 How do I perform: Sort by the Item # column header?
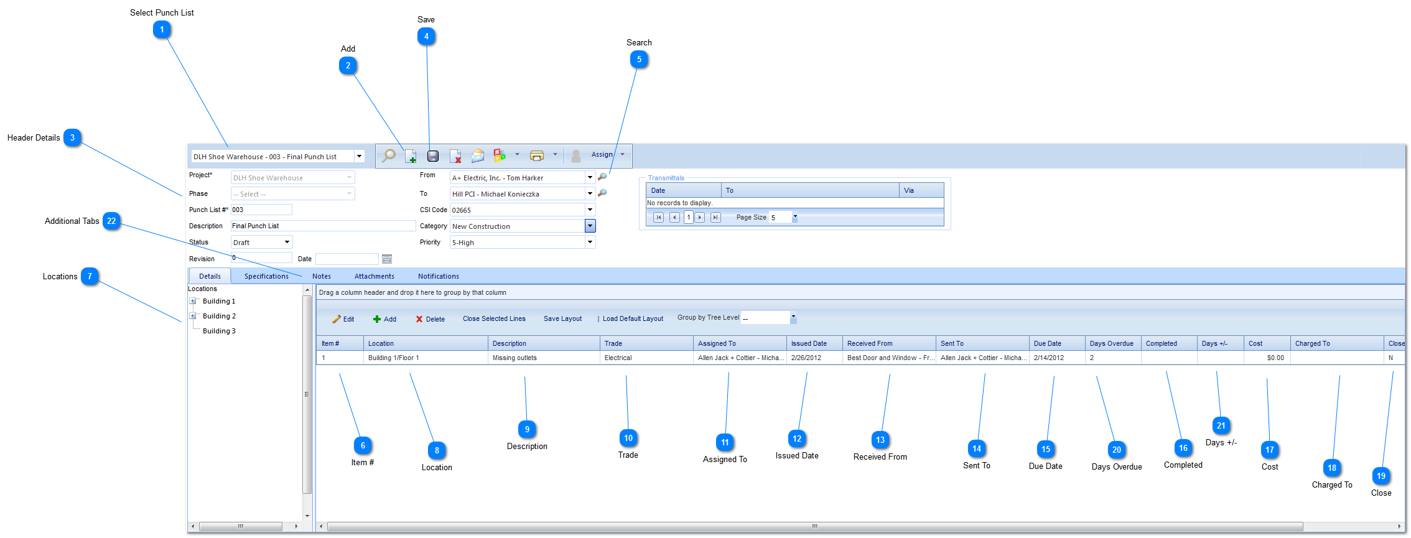pyautogui.click(x=340, y=343)
